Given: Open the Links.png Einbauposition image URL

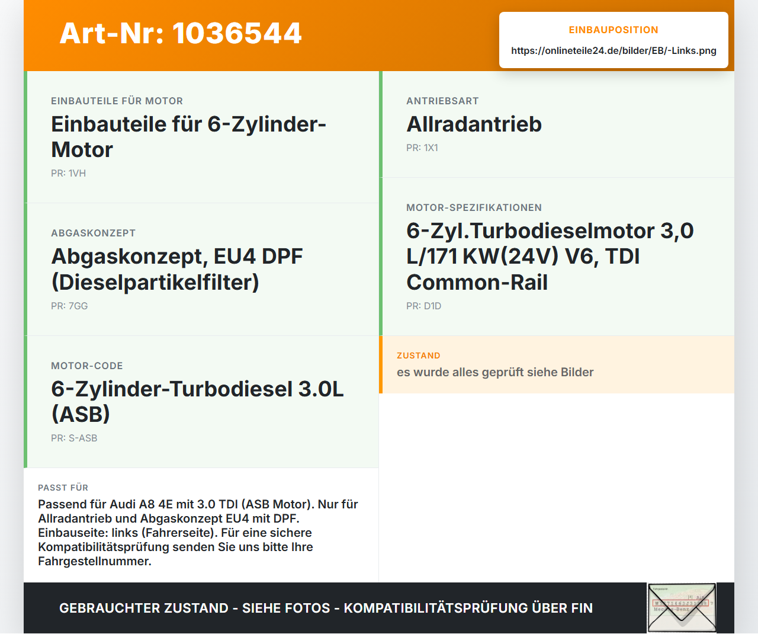Looking at the screenshot, I should 614,50.
